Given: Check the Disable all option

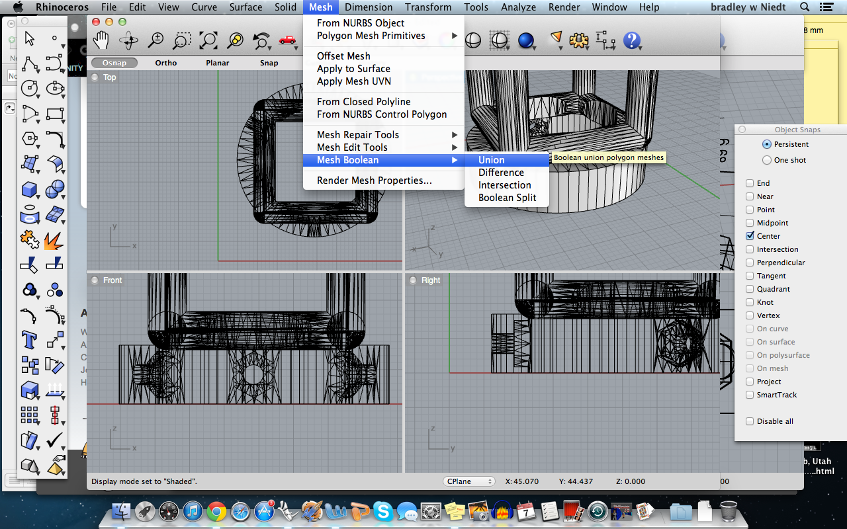Looking at the screenshot, I should (750, 421).
